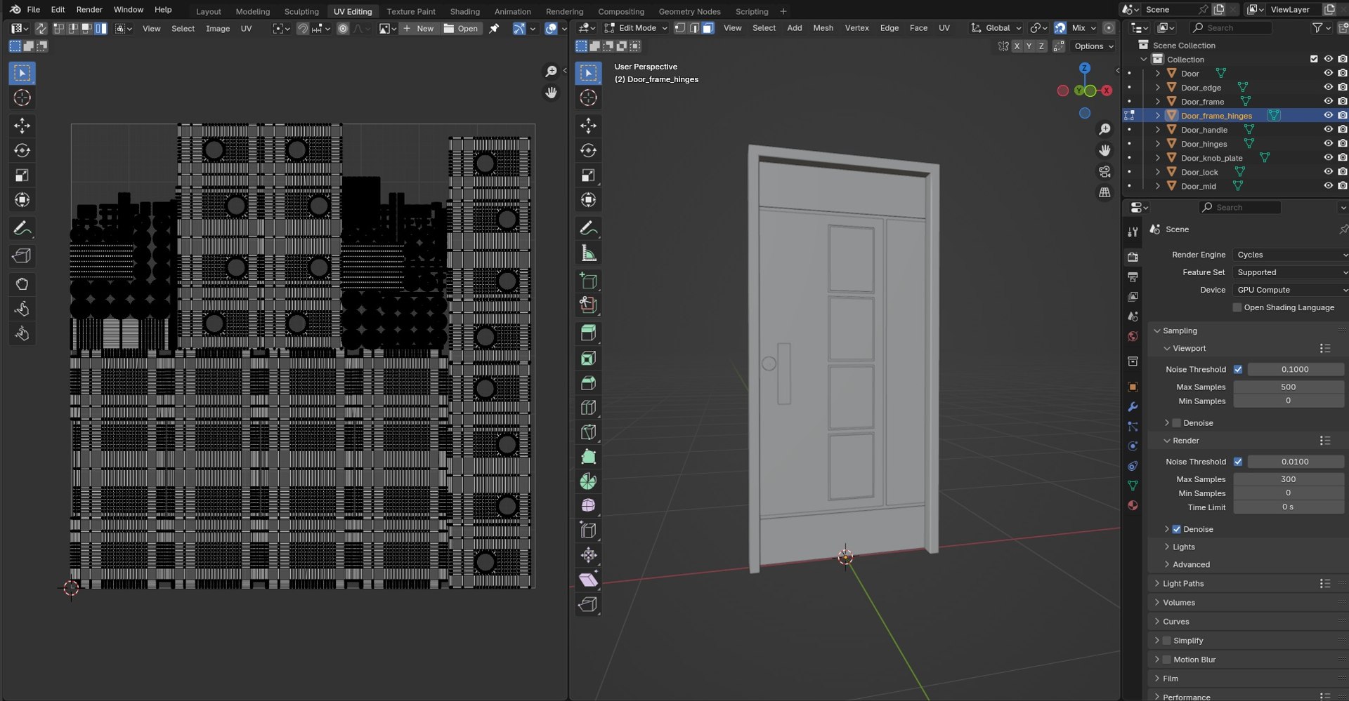Select the Relax tool in UV editor
The image size is (1349, 701).
click(22, 309)
